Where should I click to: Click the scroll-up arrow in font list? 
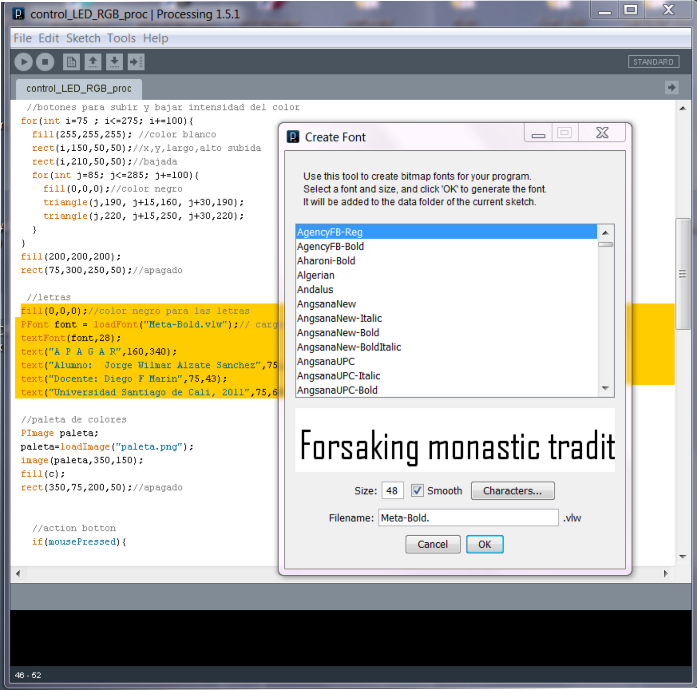(x=605, y=233)
